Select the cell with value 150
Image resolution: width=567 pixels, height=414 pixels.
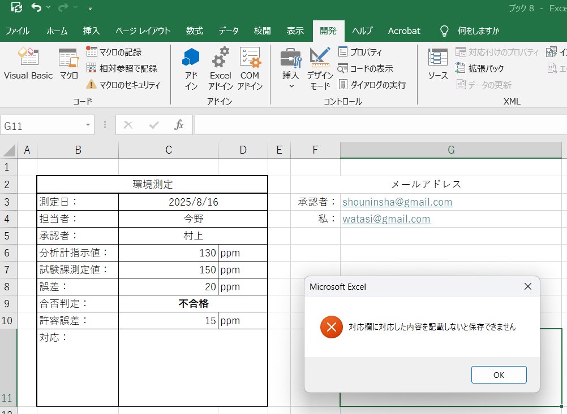click(x=169, y=269)
